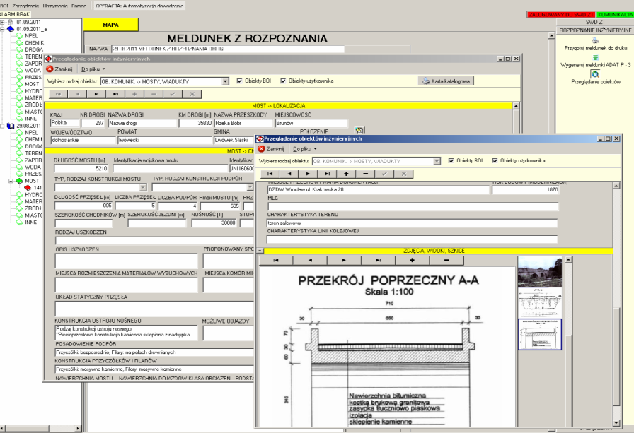Add an image with the ZDJĘCIA section plus icon

click(x=412, y=260)
